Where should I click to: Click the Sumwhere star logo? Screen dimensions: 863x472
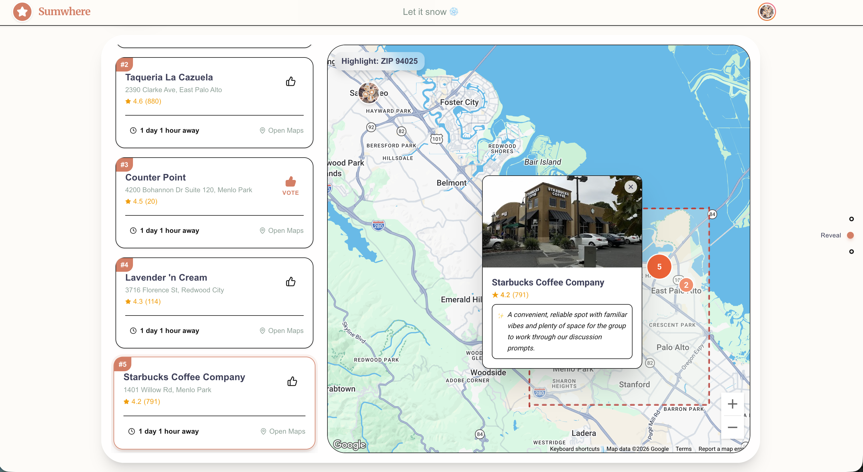tap(22, 12)
